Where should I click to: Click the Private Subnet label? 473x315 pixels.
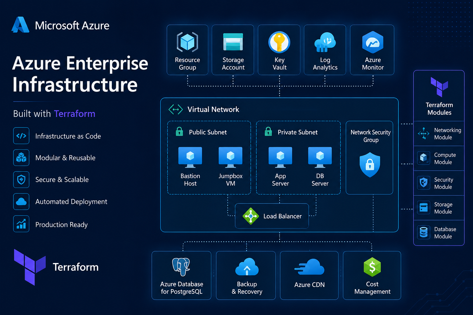pyautogui.click(x=297, y=132)
